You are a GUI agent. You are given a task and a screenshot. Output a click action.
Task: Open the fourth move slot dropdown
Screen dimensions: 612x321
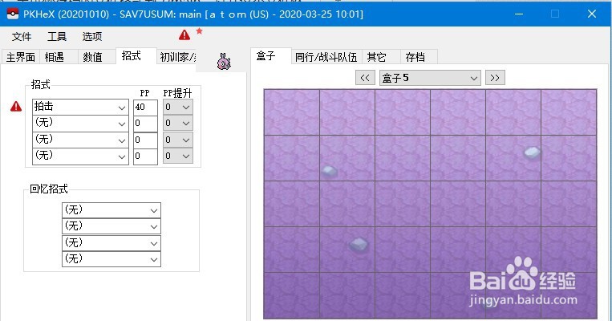click(x=80, y=156)
